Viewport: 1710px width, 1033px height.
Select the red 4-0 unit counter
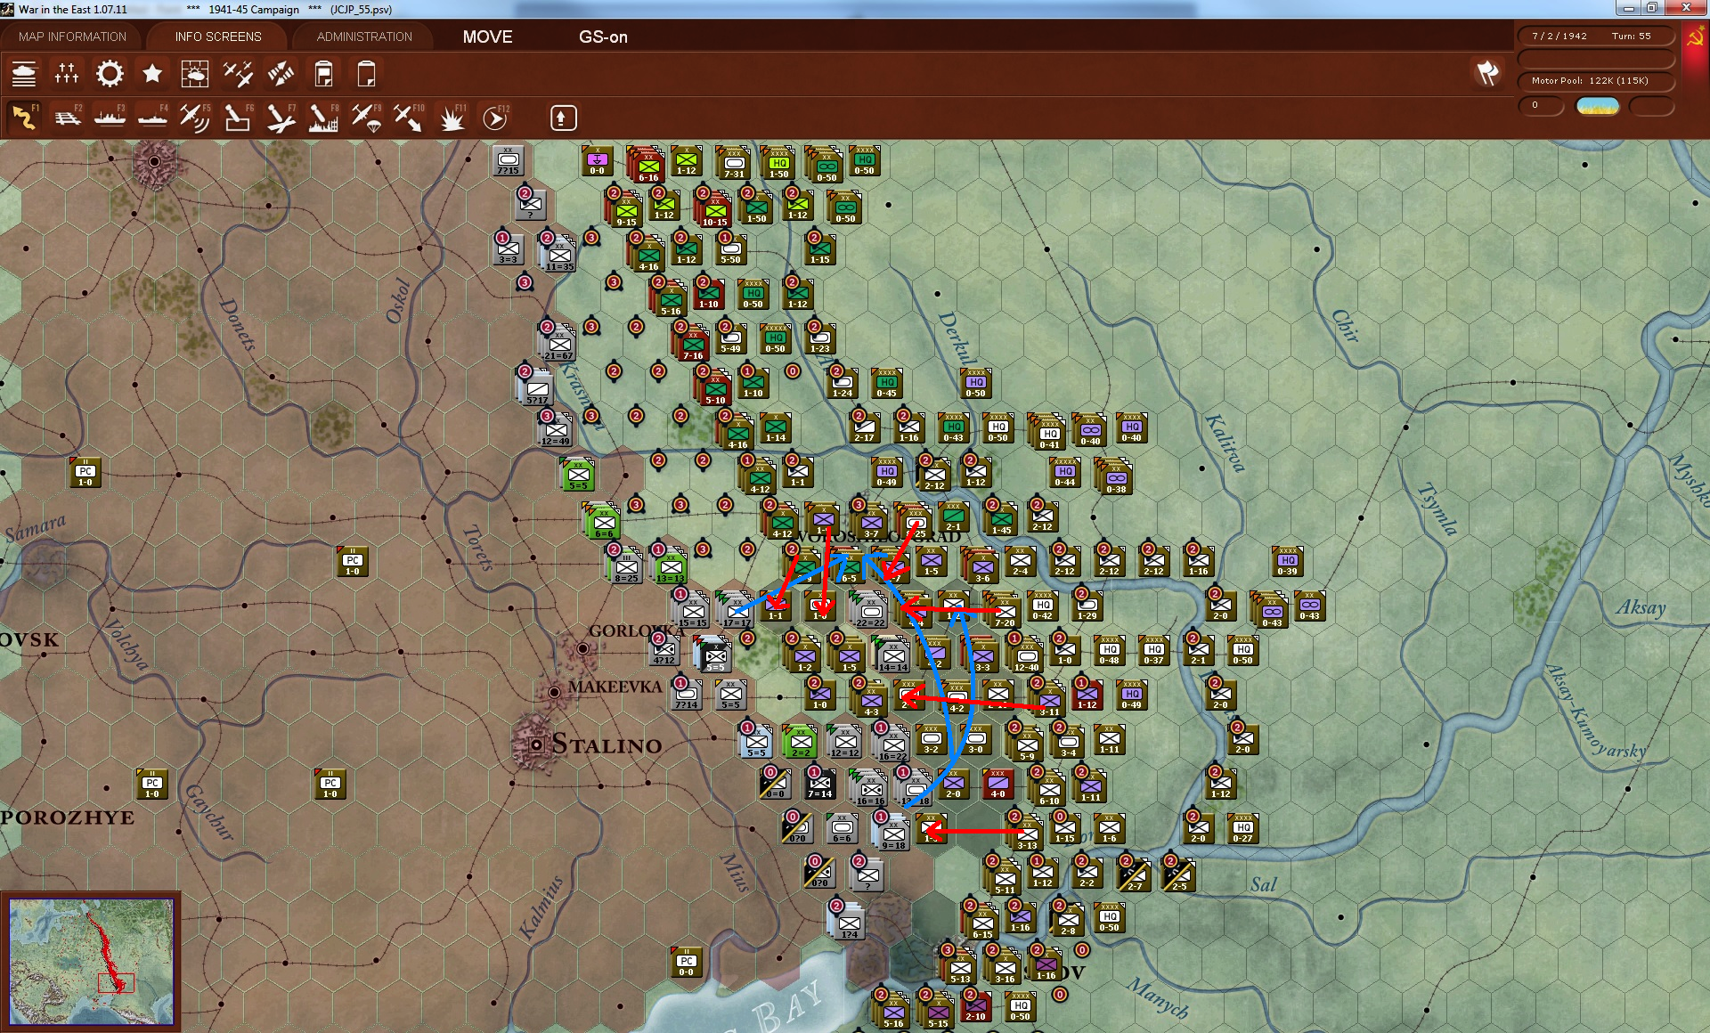(x=997, y=785)
